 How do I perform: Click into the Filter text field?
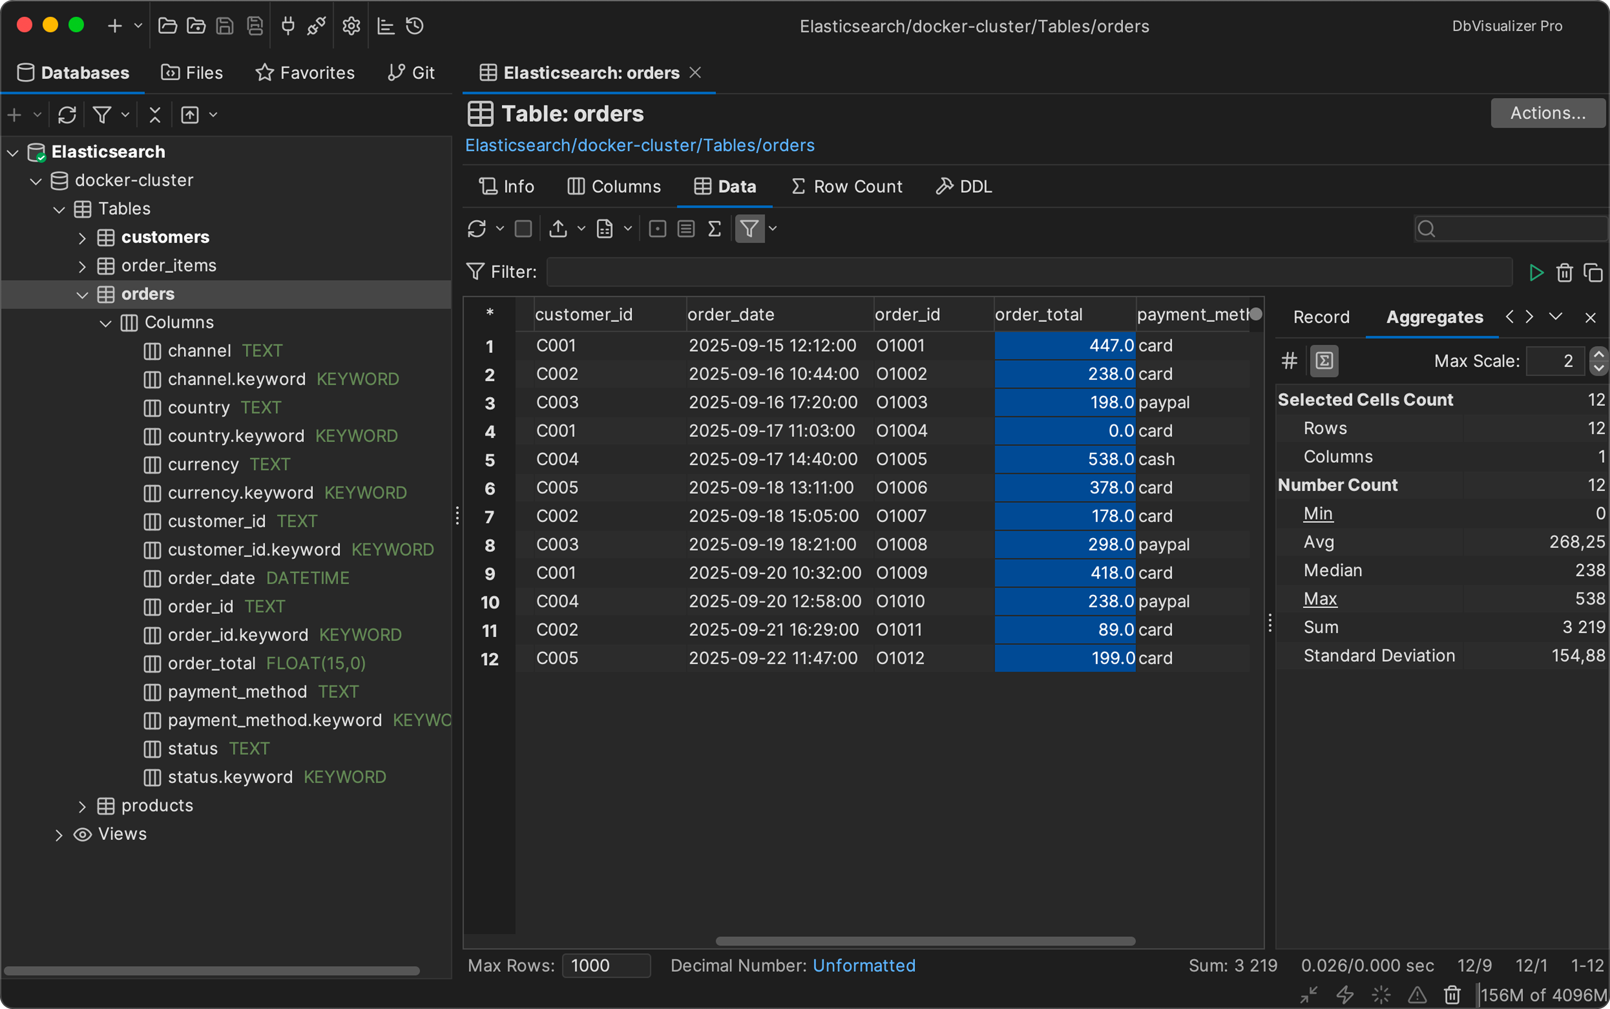point(1028,272)
